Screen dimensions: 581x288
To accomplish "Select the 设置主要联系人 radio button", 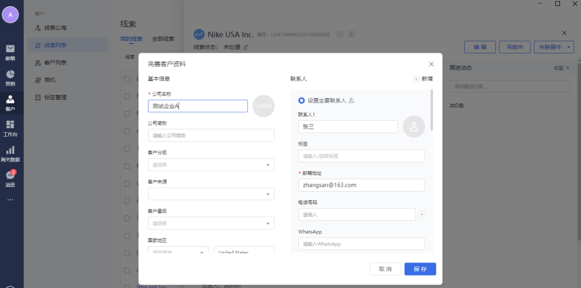I will [x=301, y=100].
